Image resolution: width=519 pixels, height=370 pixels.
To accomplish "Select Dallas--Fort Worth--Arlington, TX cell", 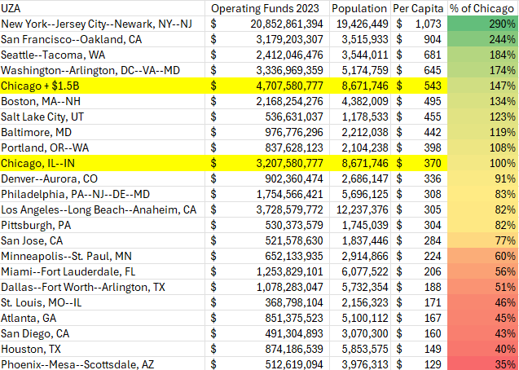I will [103, 287].
